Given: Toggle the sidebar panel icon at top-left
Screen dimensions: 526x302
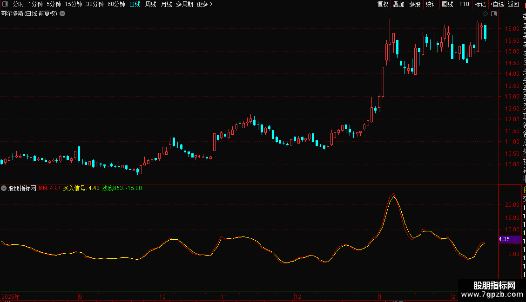Looking at the screenshot, I should [5, 4].
